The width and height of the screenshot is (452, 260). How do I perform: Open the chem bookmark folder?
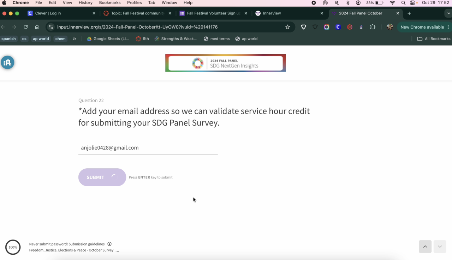tap(60, 39)
